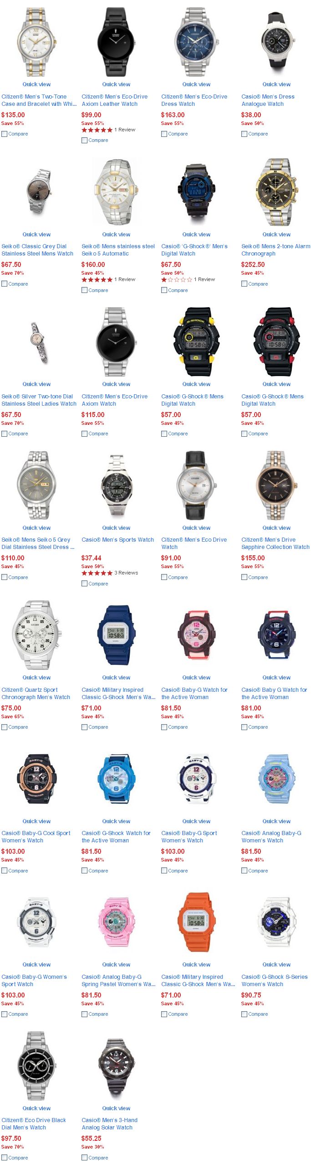Open Seiko Classic Grey Dial Stainless Steel link
This screenshot has height=1165, width=311.
tap(37, 250)
